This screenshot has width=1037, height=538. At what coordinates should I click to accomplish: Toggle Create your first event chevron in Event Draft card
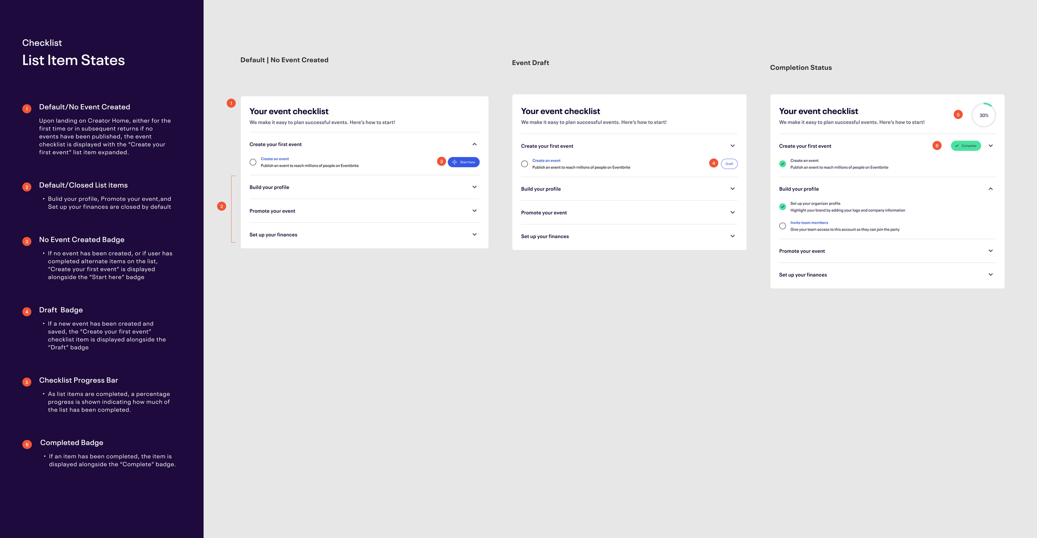click(x=733, y=146)
